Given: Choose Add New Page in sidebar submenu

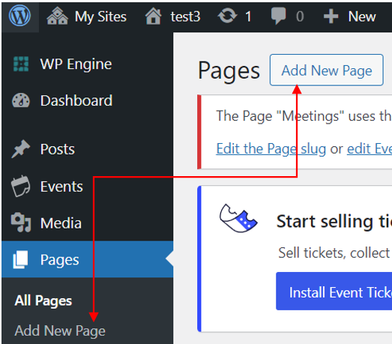Looking at the screenshot, I should point(60,331).
